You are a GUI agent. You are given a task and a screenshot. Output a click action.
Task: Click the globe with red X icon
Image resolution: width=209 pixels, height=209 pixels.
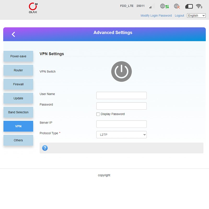tap(177, 6)
